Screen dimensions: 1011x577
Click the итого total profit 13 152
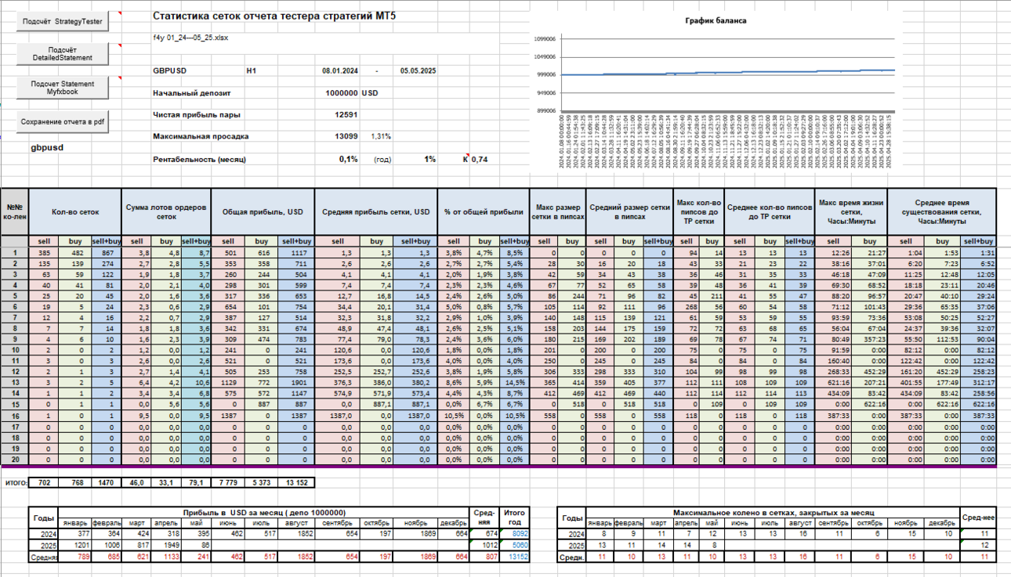pos(297,483)
